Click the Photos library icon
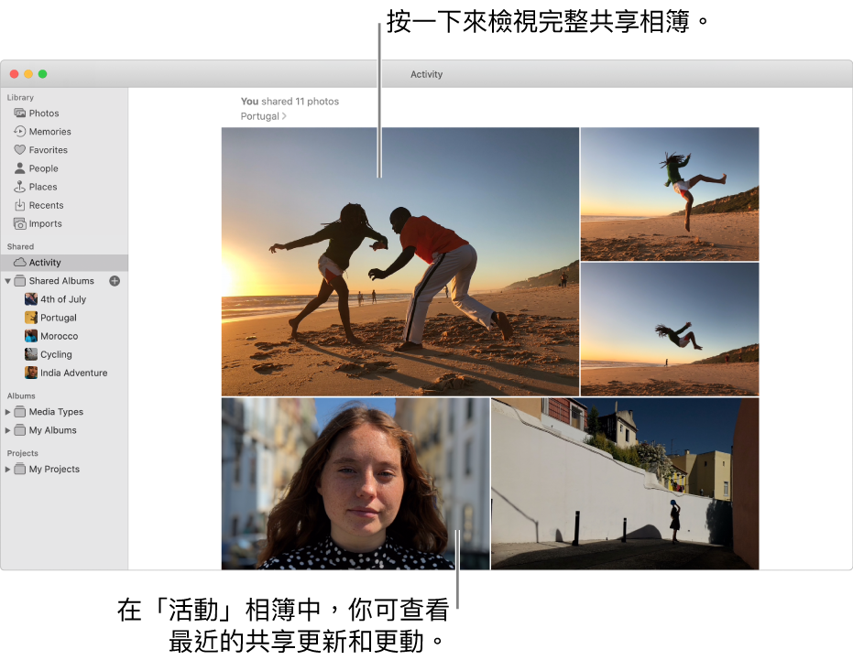Screen dimensions: 853x660 click(x=20, y=114)
